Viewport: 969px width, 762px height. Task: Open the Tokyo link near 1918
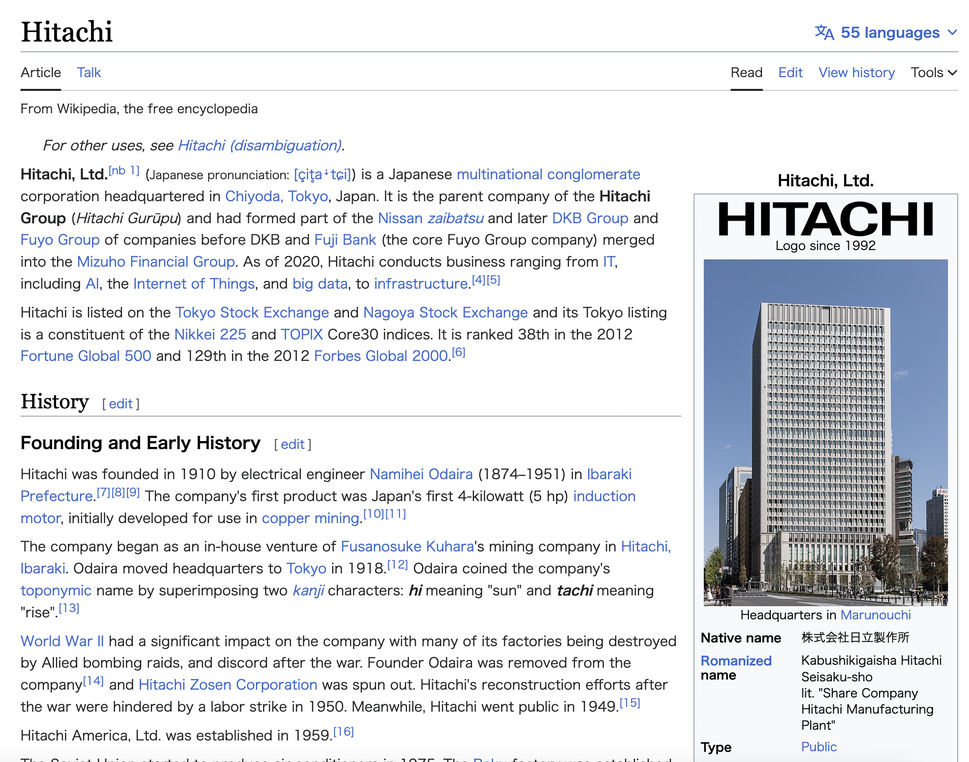tap(306, 569)
